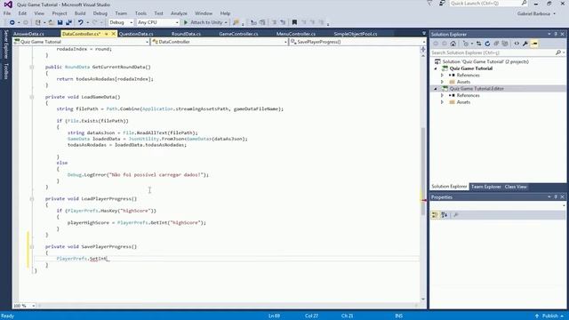
Task: Click the Categorized icon in Properties panel
Action: [x=435, y=215]
